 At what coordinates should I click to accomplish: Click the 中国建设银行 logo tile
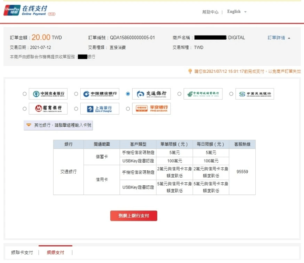[100, 94]
